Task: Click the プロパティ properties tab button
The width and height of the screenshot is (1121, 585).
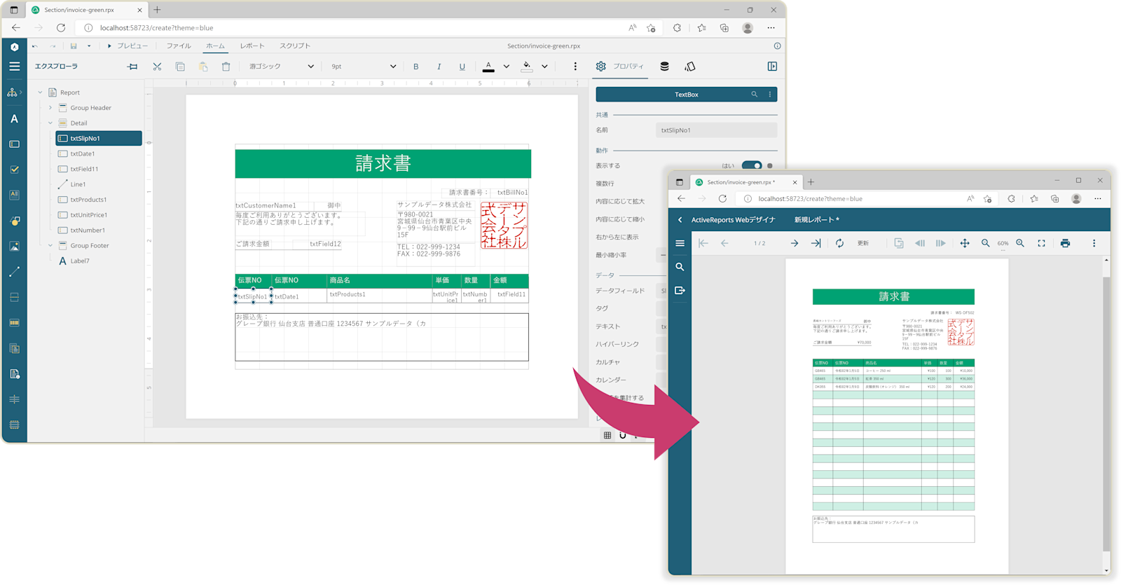Action: coord(619,67)
